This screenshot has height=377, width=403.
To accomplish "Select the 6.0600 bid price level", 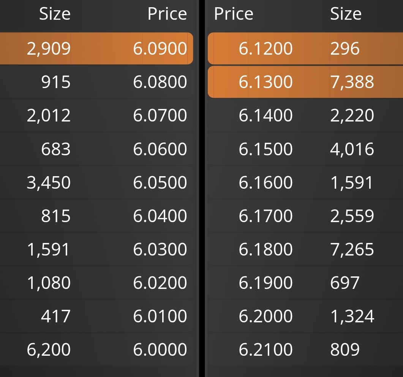I will tap(96, 149).
